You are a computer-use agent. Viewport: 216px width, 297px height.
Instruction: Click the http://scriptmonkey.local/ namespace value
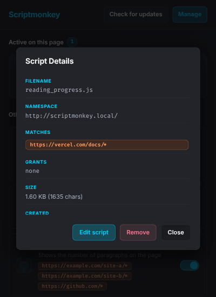click(71, 116)
